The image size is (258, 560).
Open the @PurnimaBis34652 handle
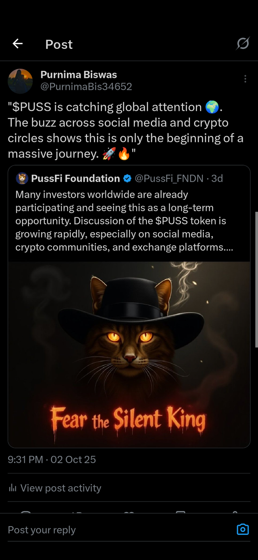86,86
